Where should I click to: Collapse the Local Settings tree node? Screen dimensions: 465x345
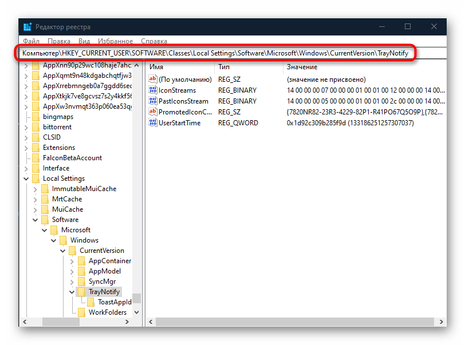click(26, 179)
